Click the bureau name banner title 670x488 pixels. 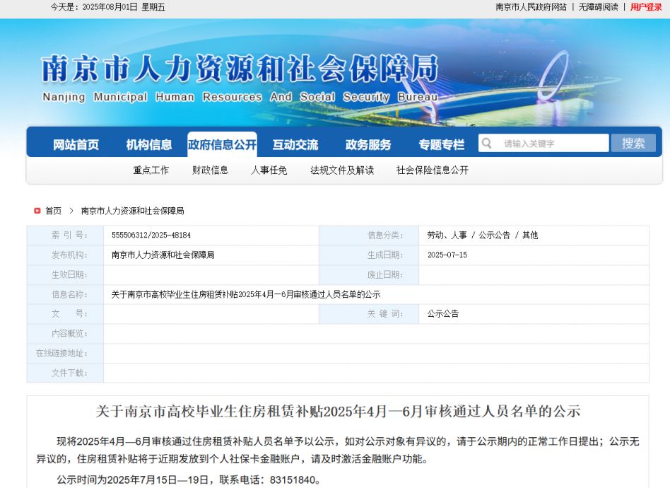[240, 69]
